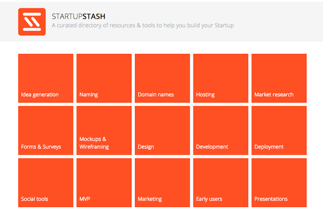Click the curated directory tagline text

[143, 25]
